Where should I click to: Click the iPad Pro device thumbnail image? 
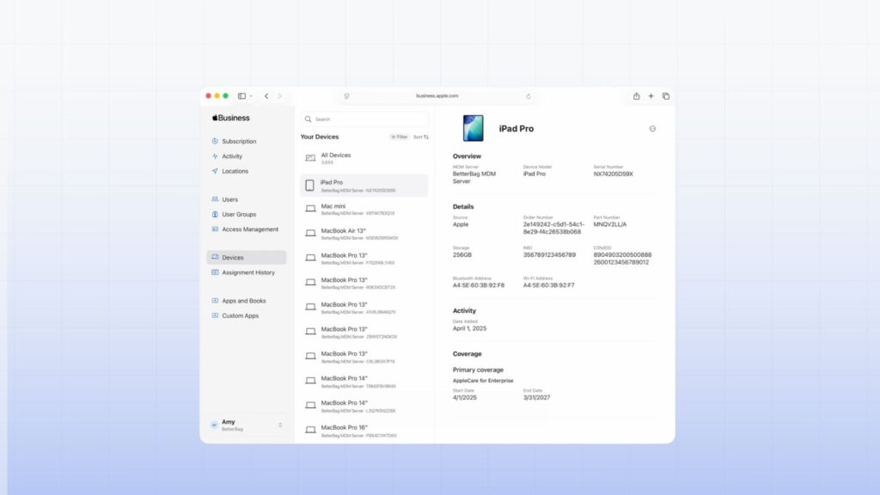474,128
